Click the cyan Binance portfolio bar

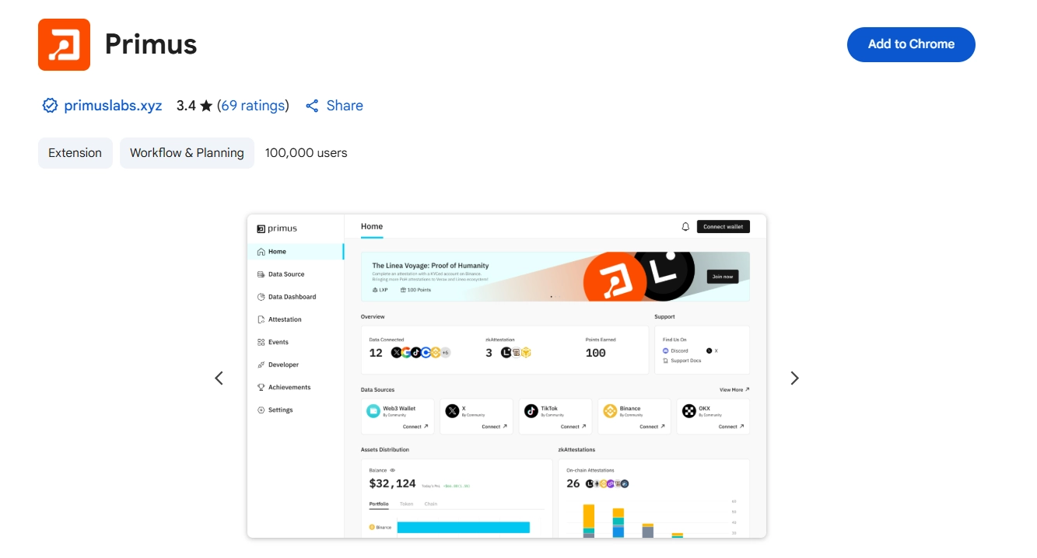[463, 527]
